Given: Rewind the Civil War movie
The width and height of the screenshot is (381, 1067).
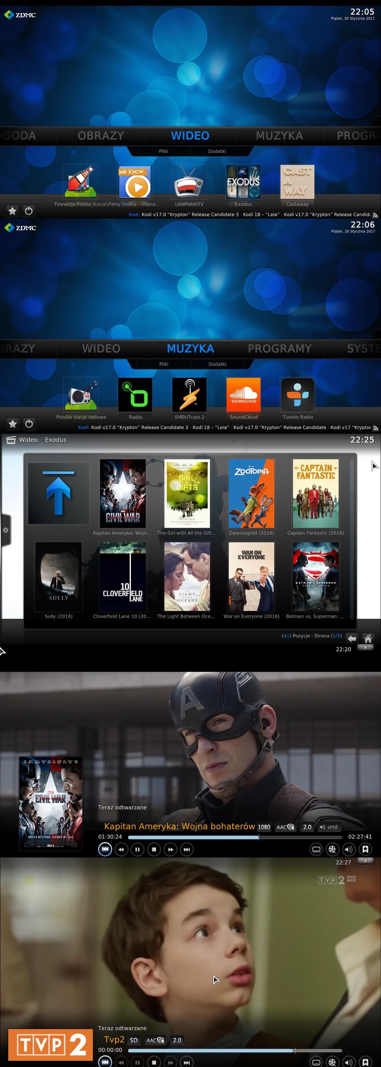Looking at the screenshot, I should click(x=121, y=850).
